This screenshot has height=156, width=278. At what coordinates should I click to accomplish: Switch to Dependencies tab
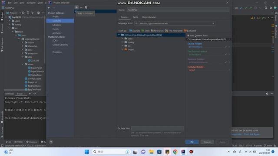(149, 17)
